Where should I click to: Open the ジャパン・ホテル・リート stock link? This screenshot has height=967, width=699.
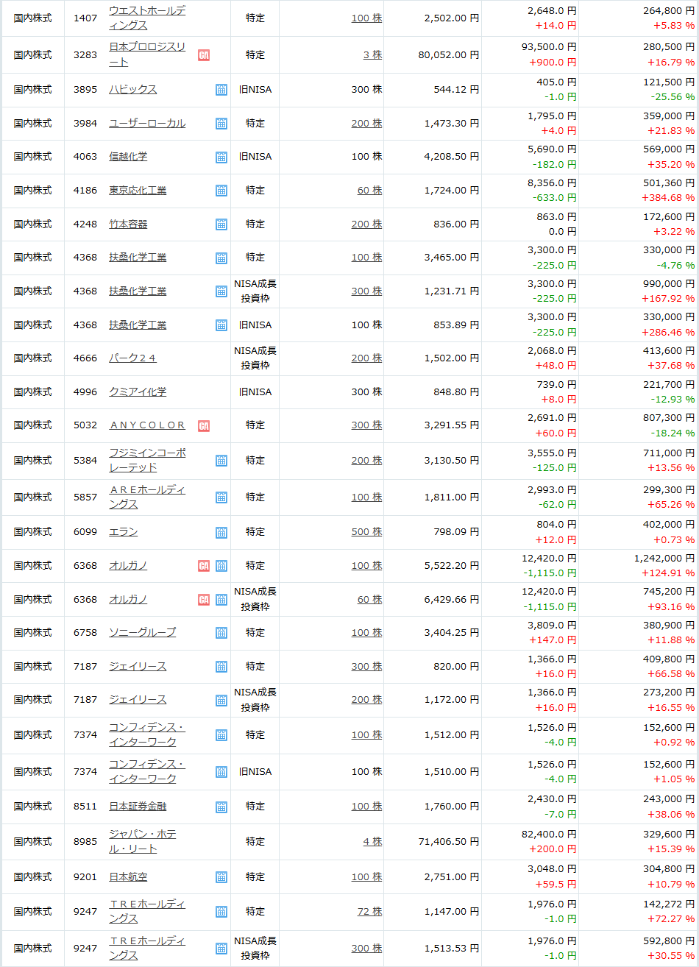[x=143, y=841]
